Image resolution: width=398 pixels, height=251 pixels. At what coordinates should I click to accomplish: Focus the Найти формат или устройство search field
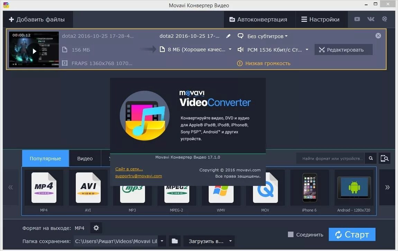(x=331, y=158)
